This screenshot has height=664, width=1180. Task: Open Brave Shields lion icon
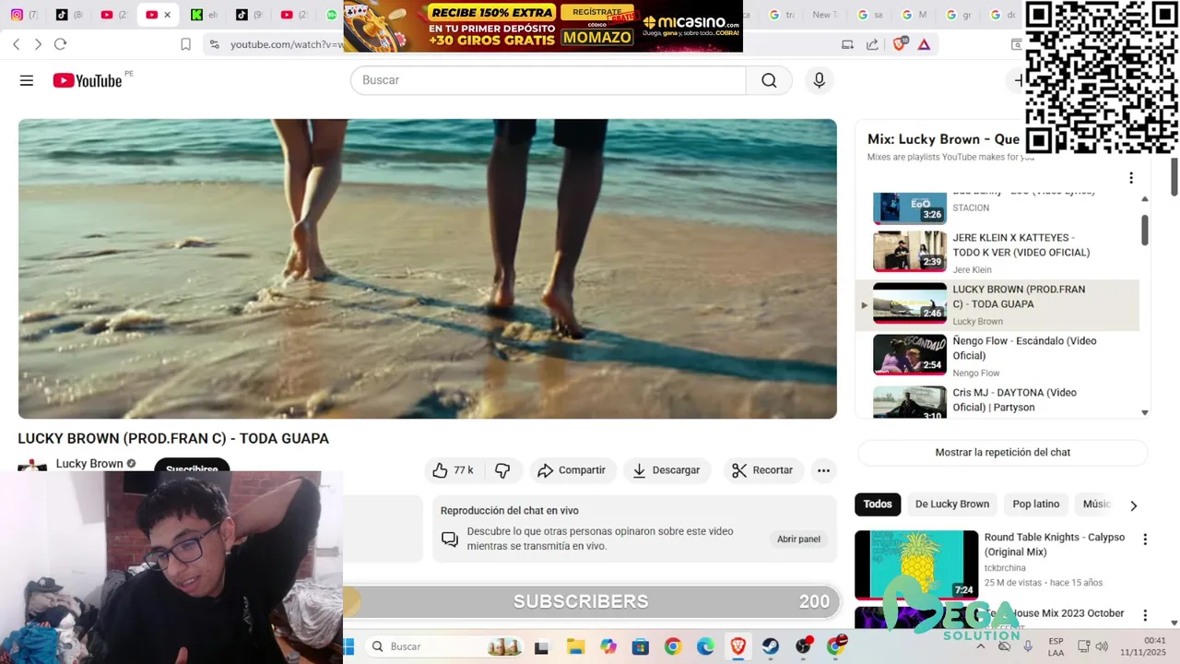click(900, 43)
